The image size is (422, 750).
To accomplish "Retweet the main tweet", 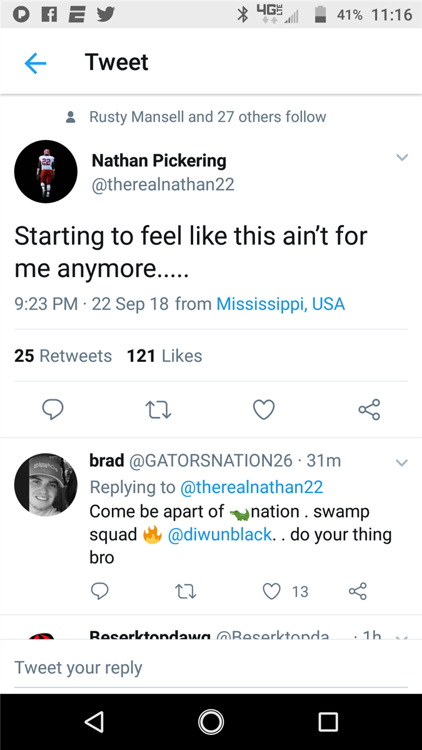I will 158,410.
